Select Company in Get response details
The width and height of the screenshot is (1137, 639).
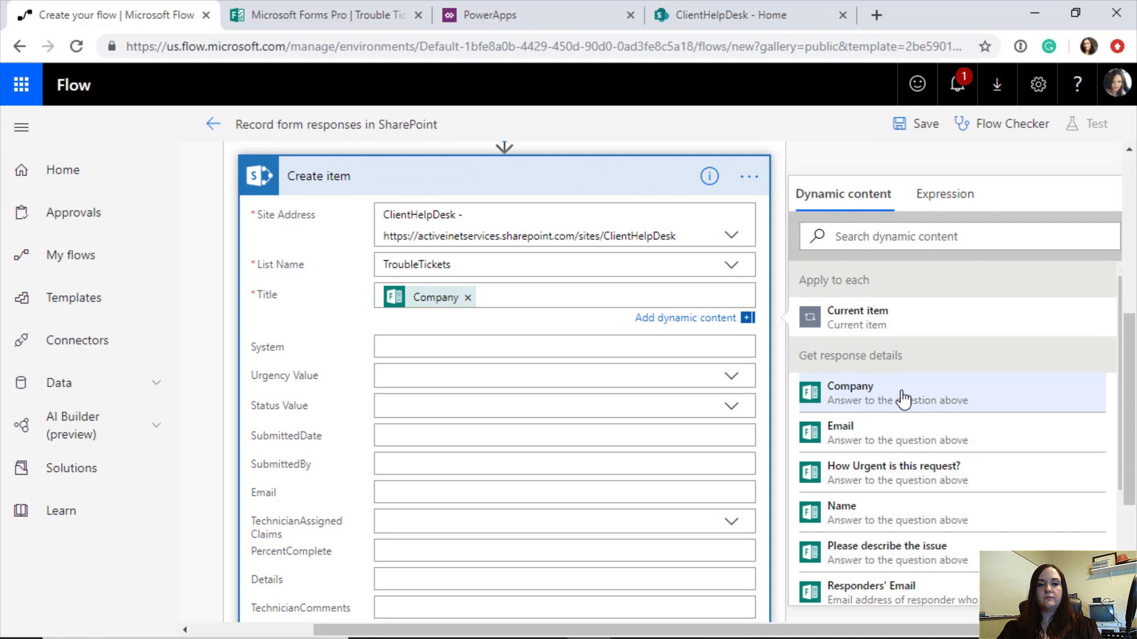tap(952, 392)
